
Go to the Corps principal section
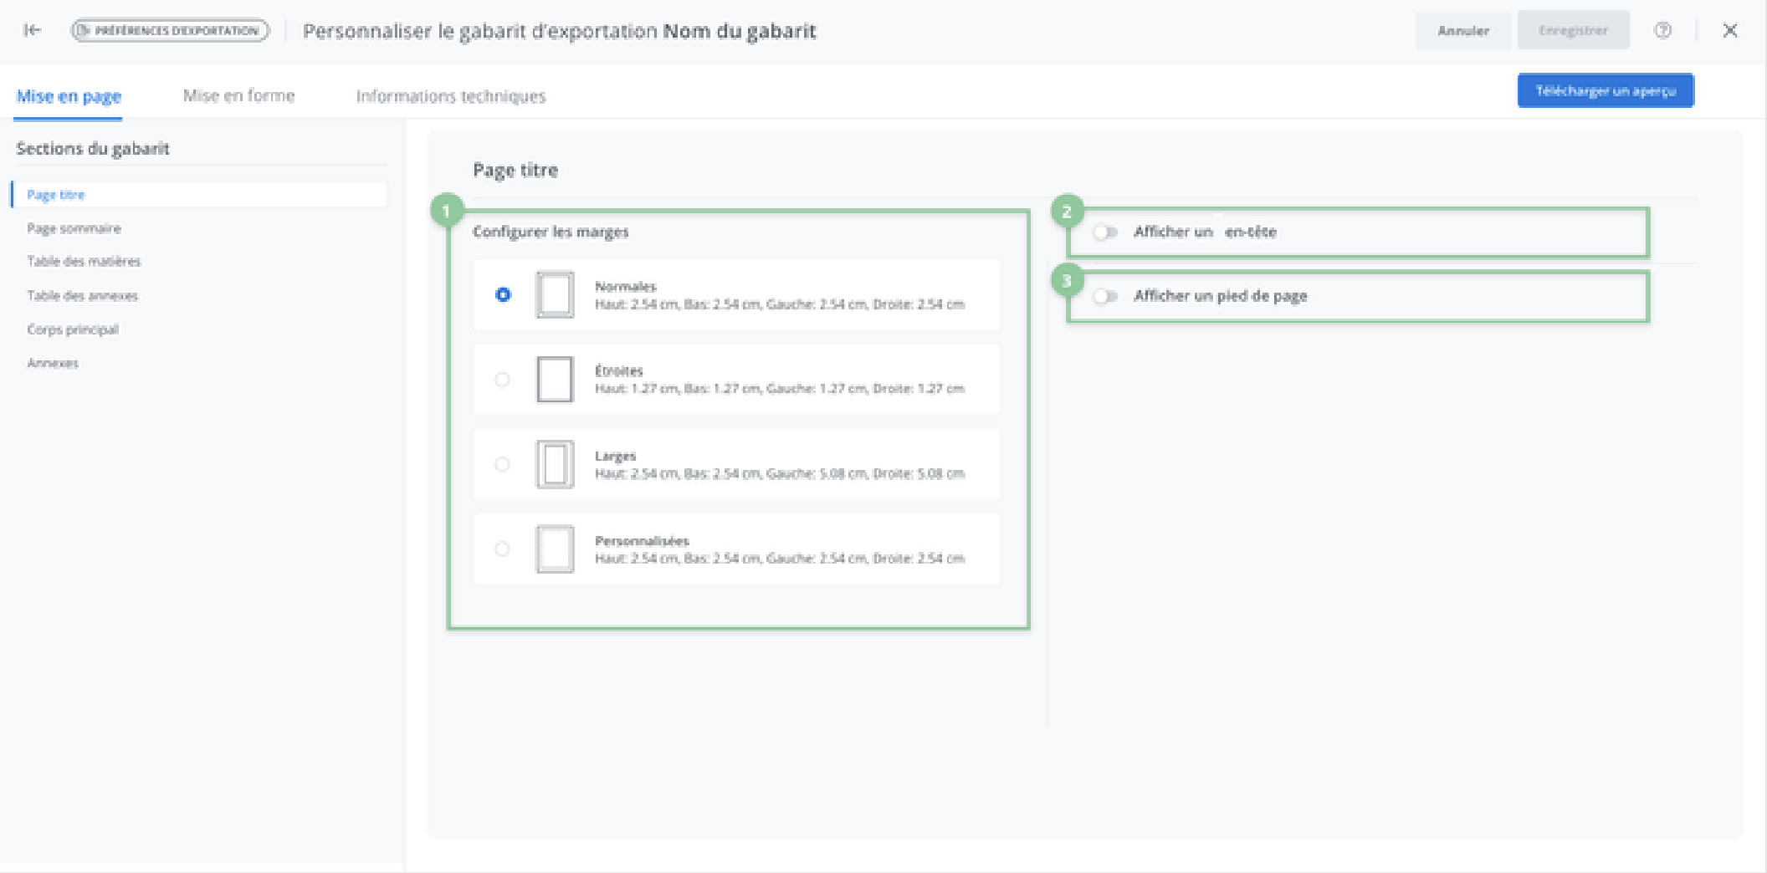coord(73,329)
